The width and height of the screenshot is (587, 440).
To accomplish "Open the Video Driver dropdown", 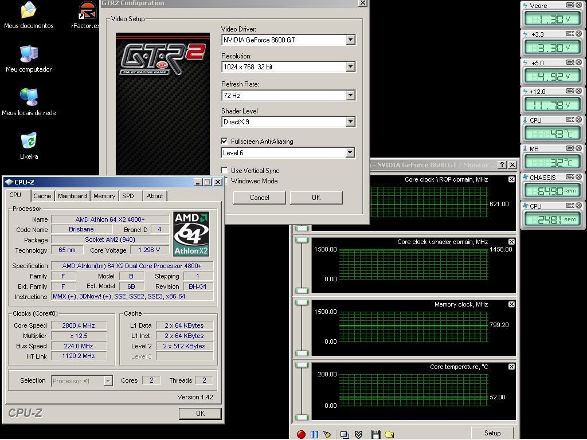I will pyautogui.click(x=350, y=40).
